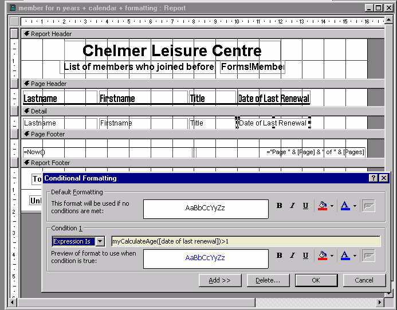Cancel the Conditional Formatting dialog
This screenshot has height=310, width=397.
[x=364, y=280]
